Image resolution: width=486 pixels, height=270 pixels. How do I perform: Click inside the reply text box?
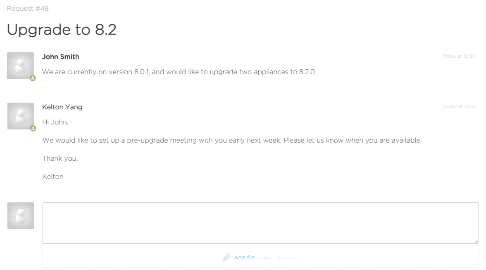260,223
